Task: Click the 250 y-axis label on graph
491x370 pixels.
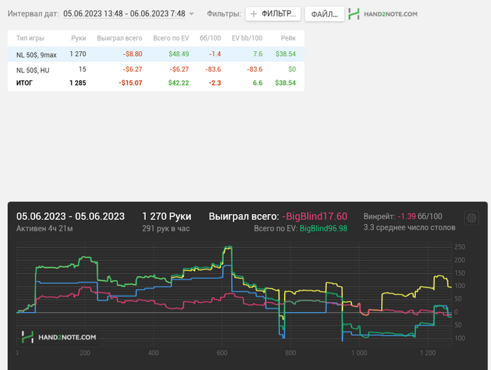Action: tap(459, 247)
